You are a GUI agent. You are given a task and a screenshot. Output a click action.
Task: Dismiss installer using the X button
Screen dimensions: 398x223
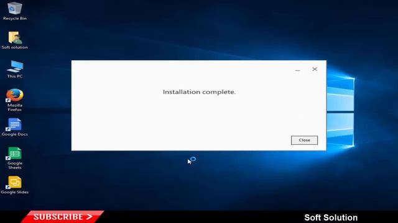point(315,69)
